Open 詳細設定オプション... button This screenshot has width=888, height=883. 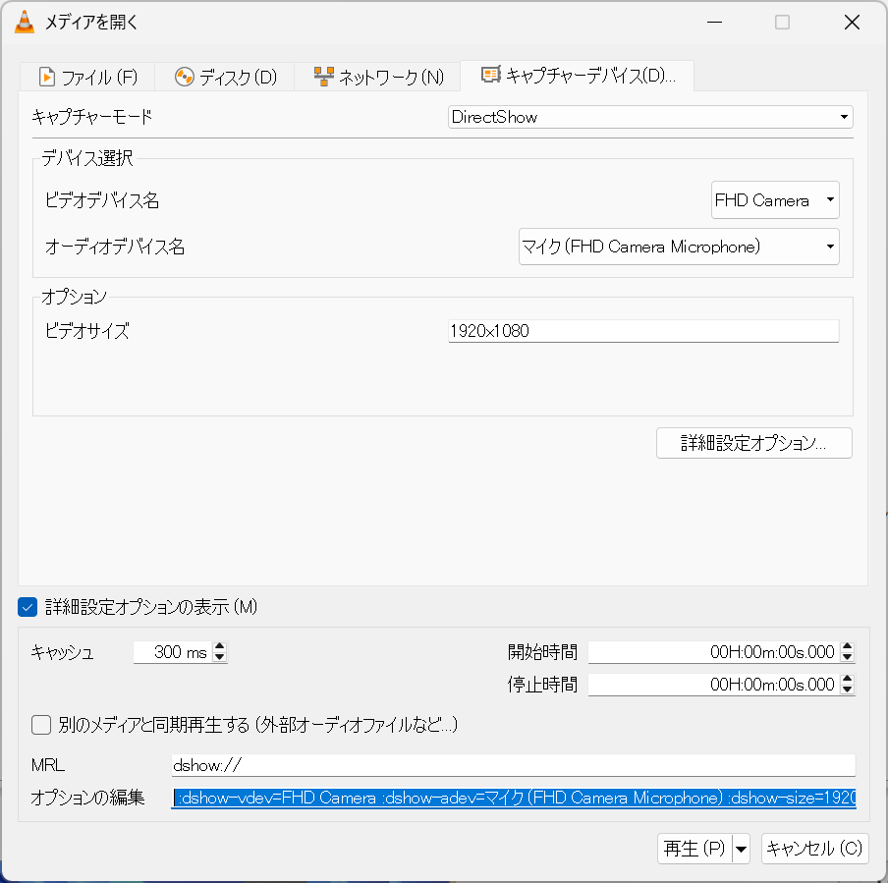[753, 443]
